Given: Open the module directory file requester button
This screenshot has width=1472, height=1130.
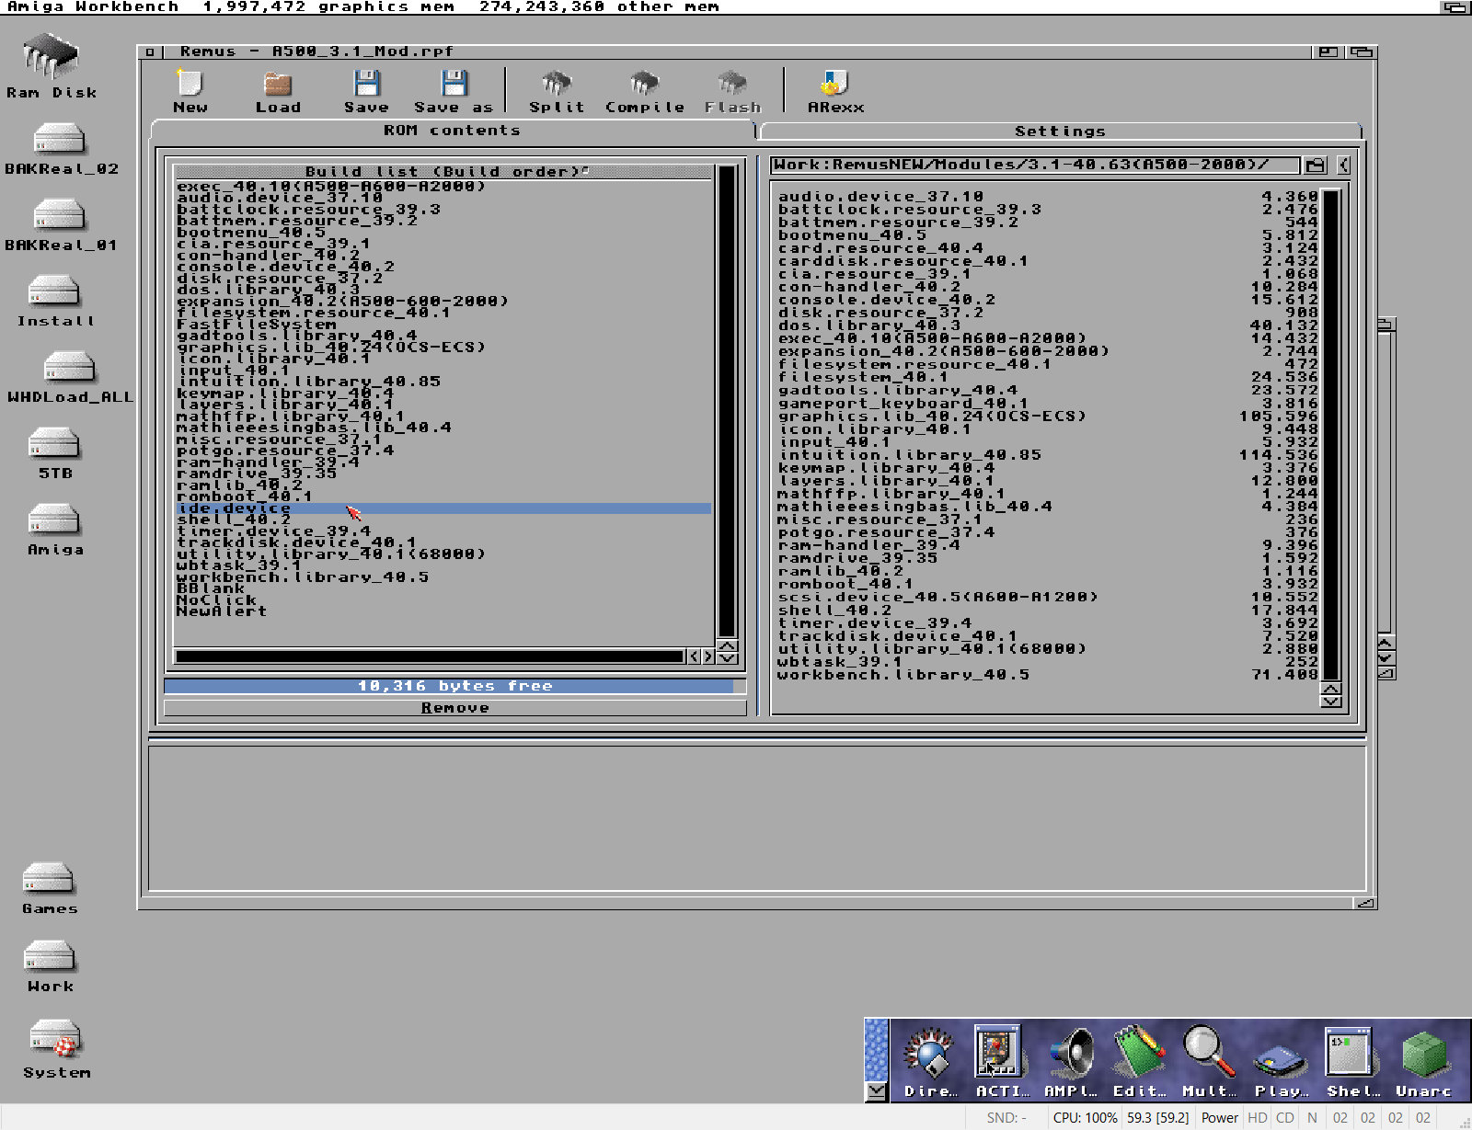Looking at the screenshot, I should coord(1316,166).
